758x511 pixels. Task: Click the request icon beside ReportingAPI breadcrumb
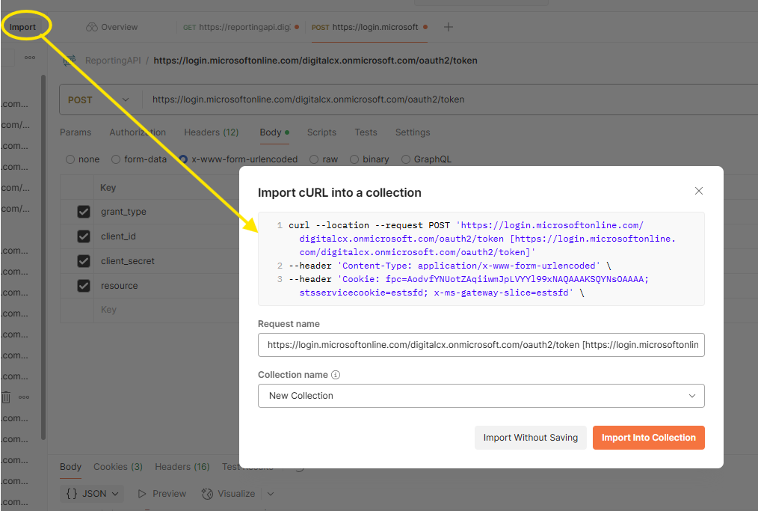pyautogui.click(x=71, y=61)
